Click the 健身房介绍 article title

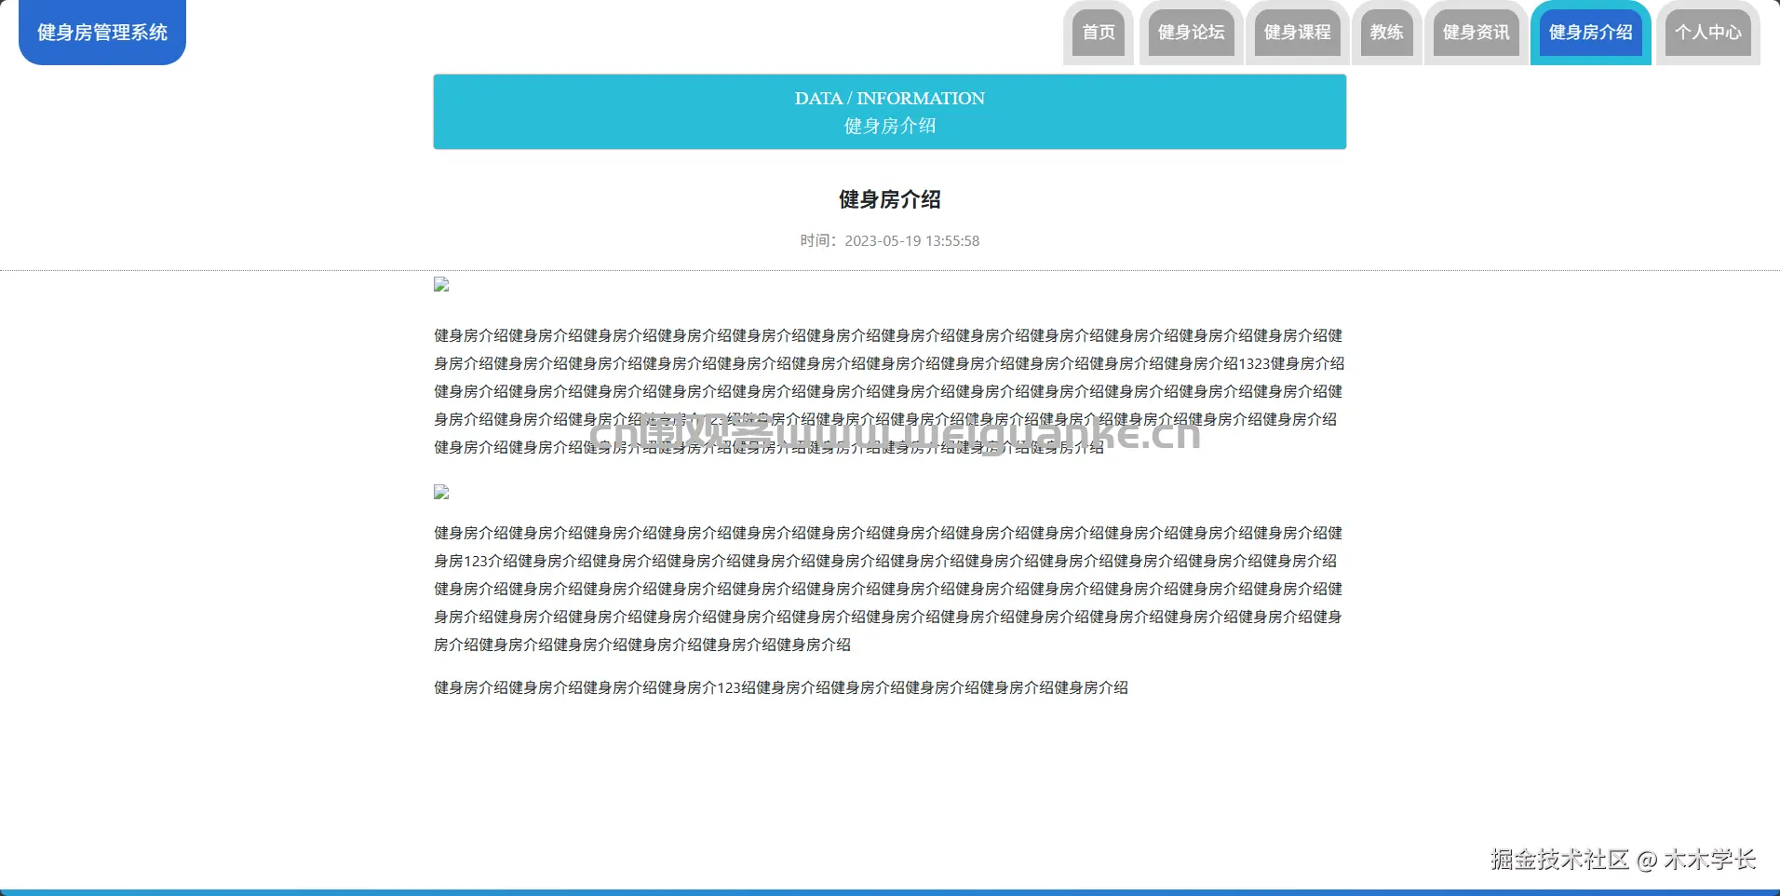point(888,199)
